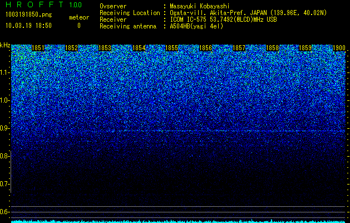Click the 1900 time marker
Viewport: 350px width, 223px height.
click(339, 48)
